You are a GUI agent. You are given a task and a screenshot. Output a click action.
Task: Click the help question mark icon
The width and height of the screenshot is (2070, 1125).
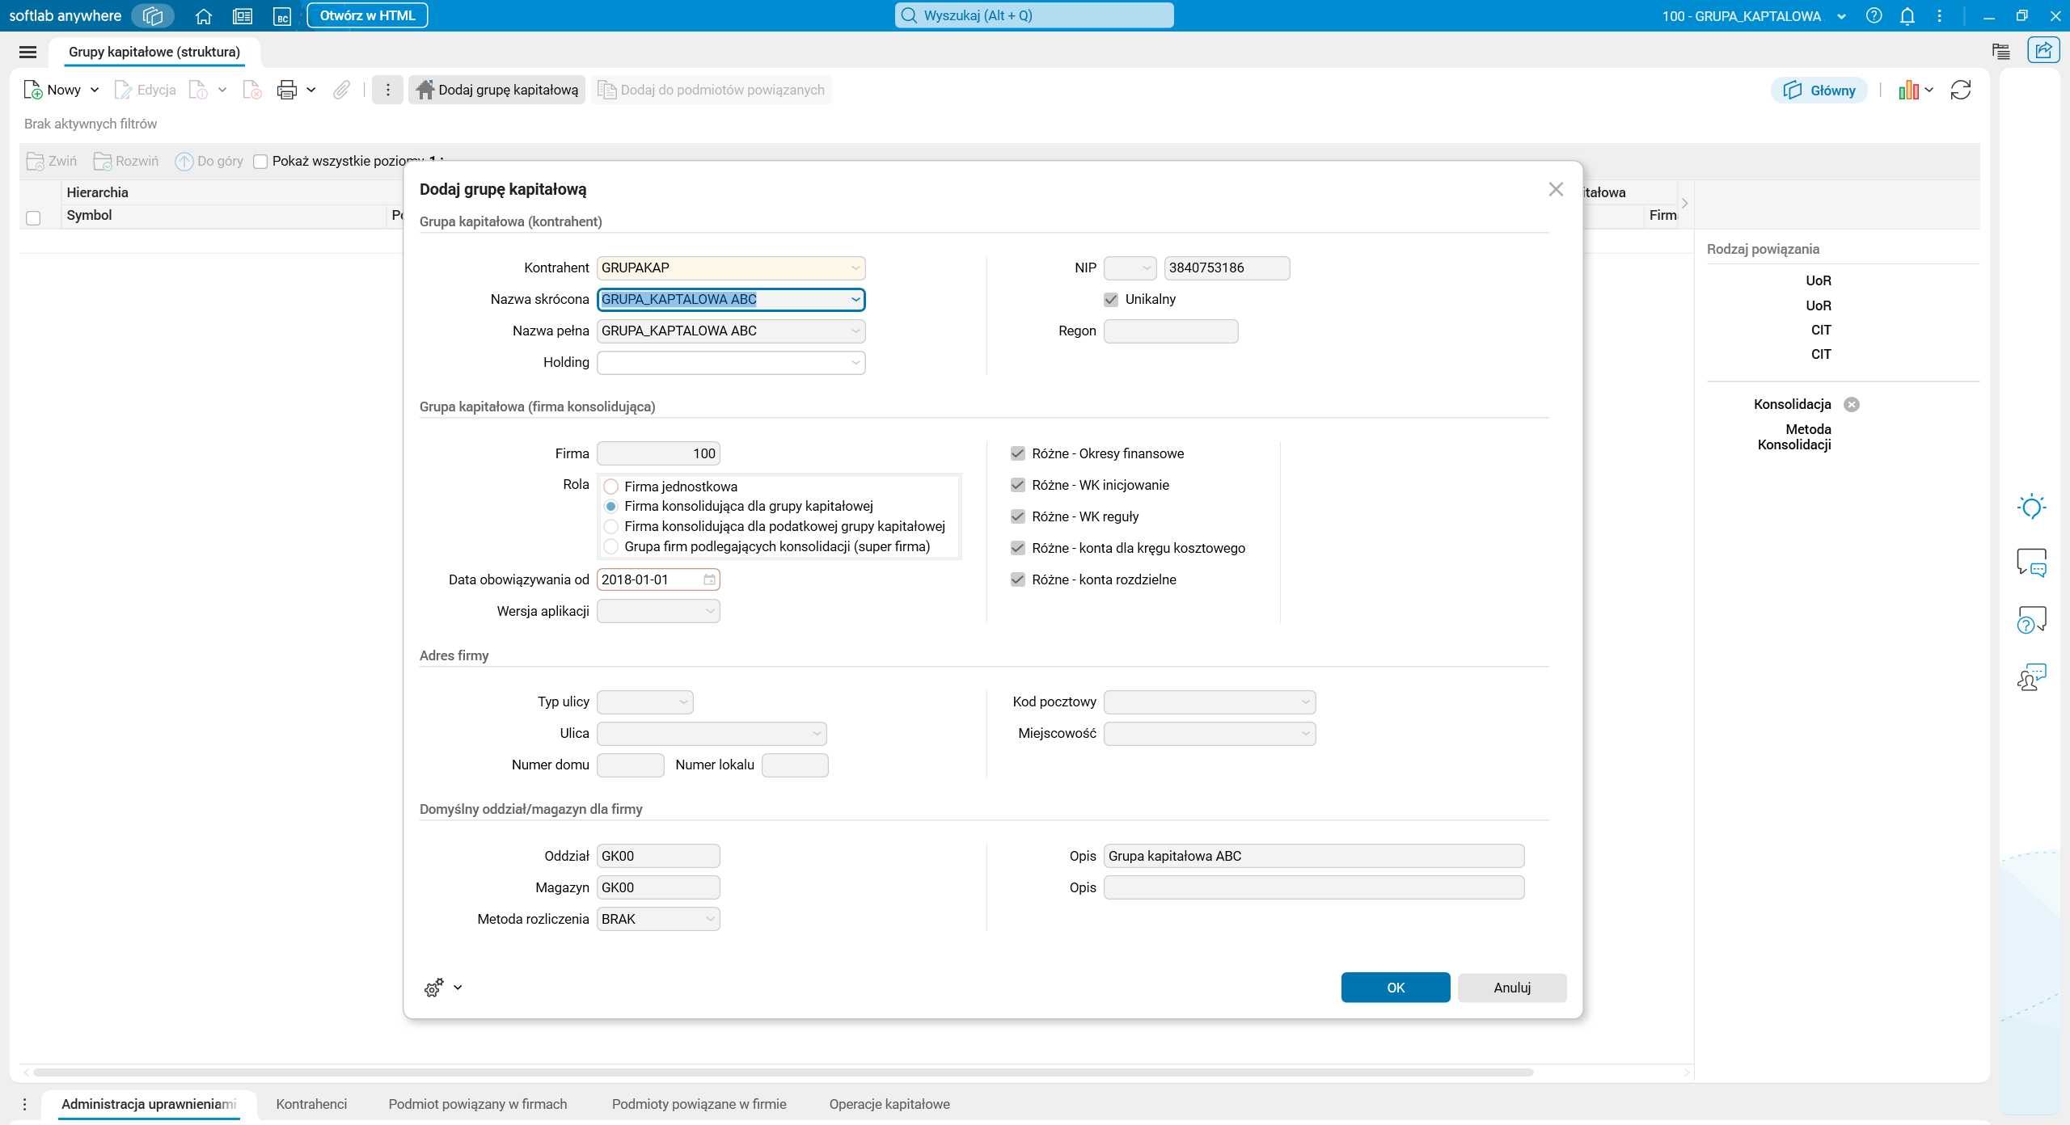coord(1874,16)
